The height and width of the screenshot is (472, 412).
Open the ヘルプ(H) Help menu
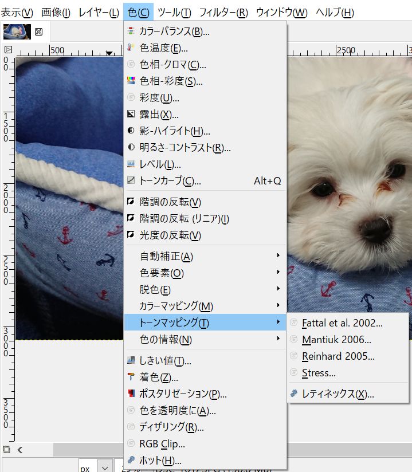point(335,13)
